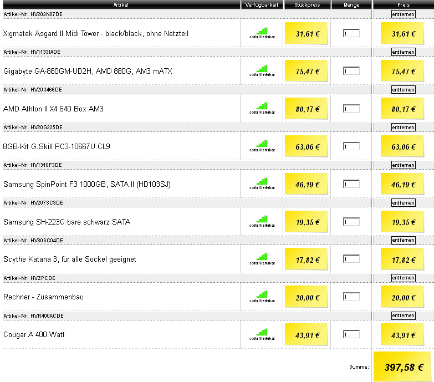Click quantity field for Samsung SH-223C

351,222
